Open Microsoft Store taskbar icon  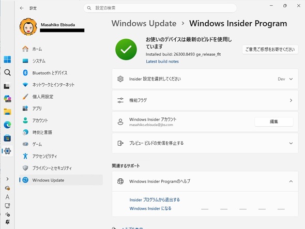click(7, 138)
